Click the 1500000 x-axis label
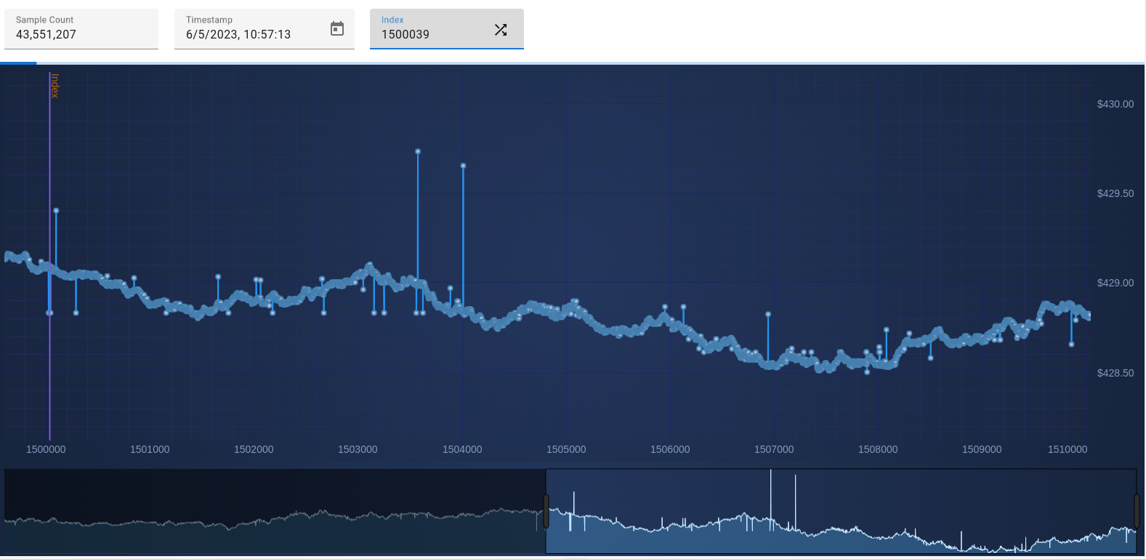 coord(46,449)
